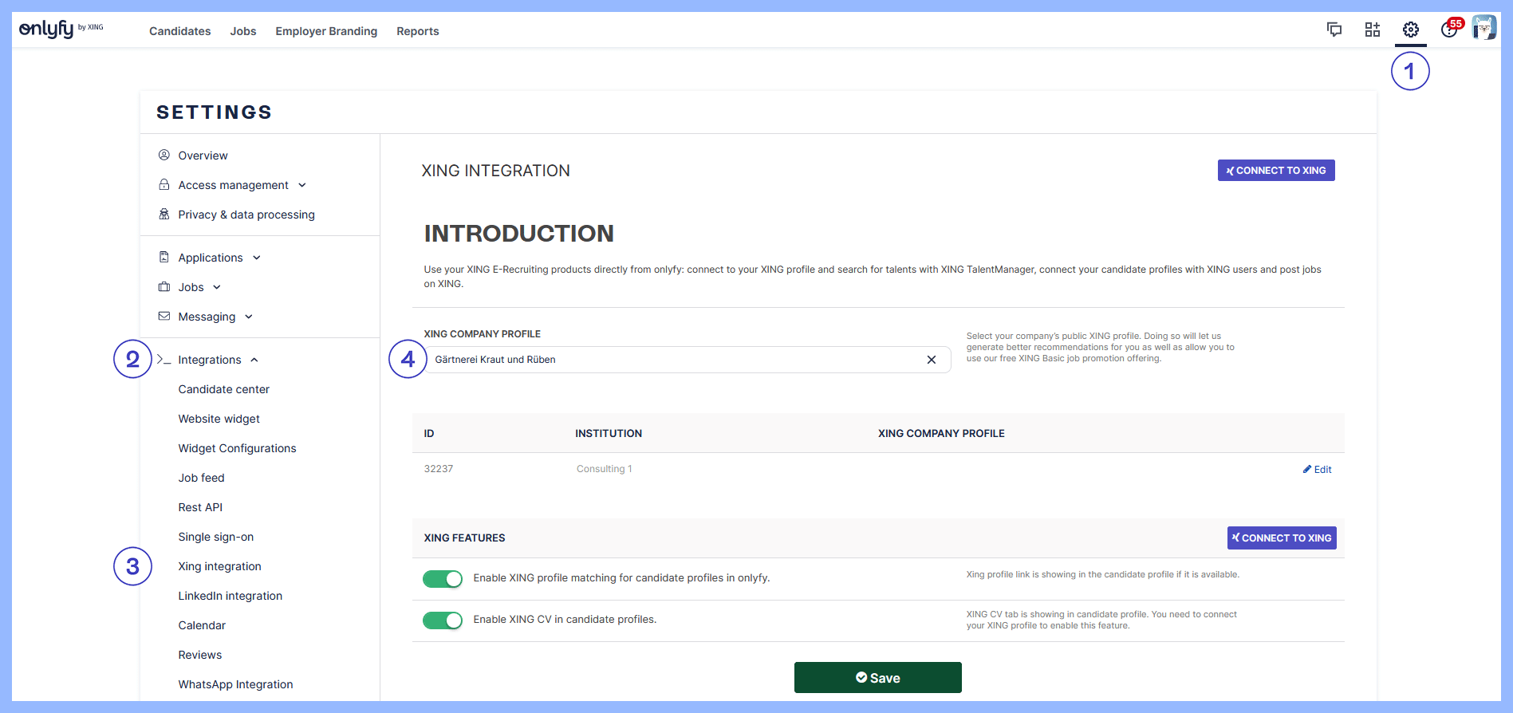Click the Integrations terminal icon
The image size is (1513, 713).
[x=164, y=359]
